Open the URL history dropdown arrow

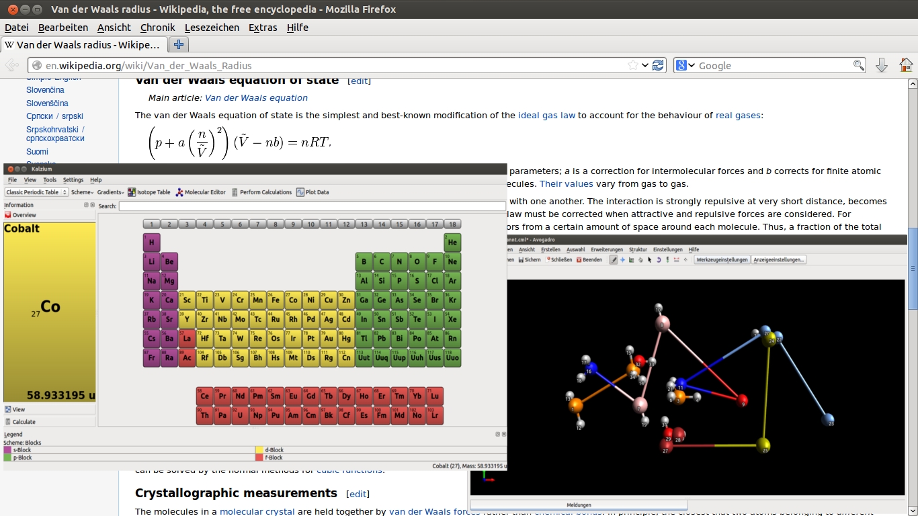(645, 65)
